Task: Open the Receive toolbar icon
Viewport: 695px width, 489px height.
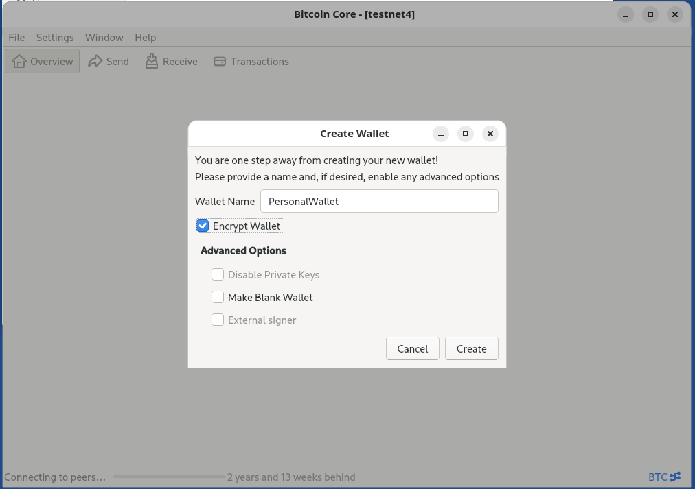Action: click(x=152, y=61)
